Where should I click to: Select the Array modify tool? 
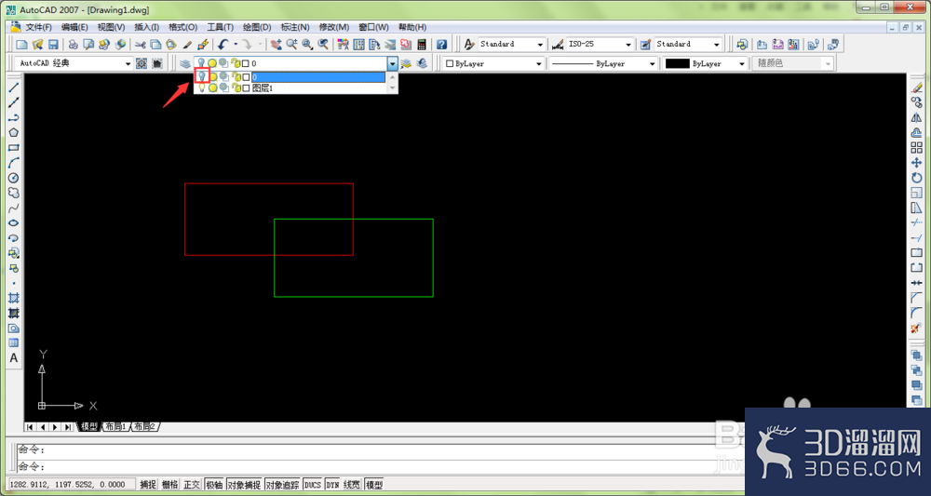coord(916,148)
